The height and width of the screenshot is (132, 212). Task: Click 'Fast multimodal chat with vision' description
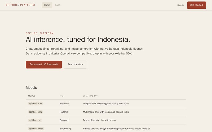tap(99, 120)
